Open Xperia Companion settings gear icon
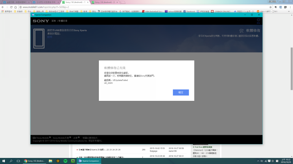This screenshot has width=293, height=164. pos(258,20)
